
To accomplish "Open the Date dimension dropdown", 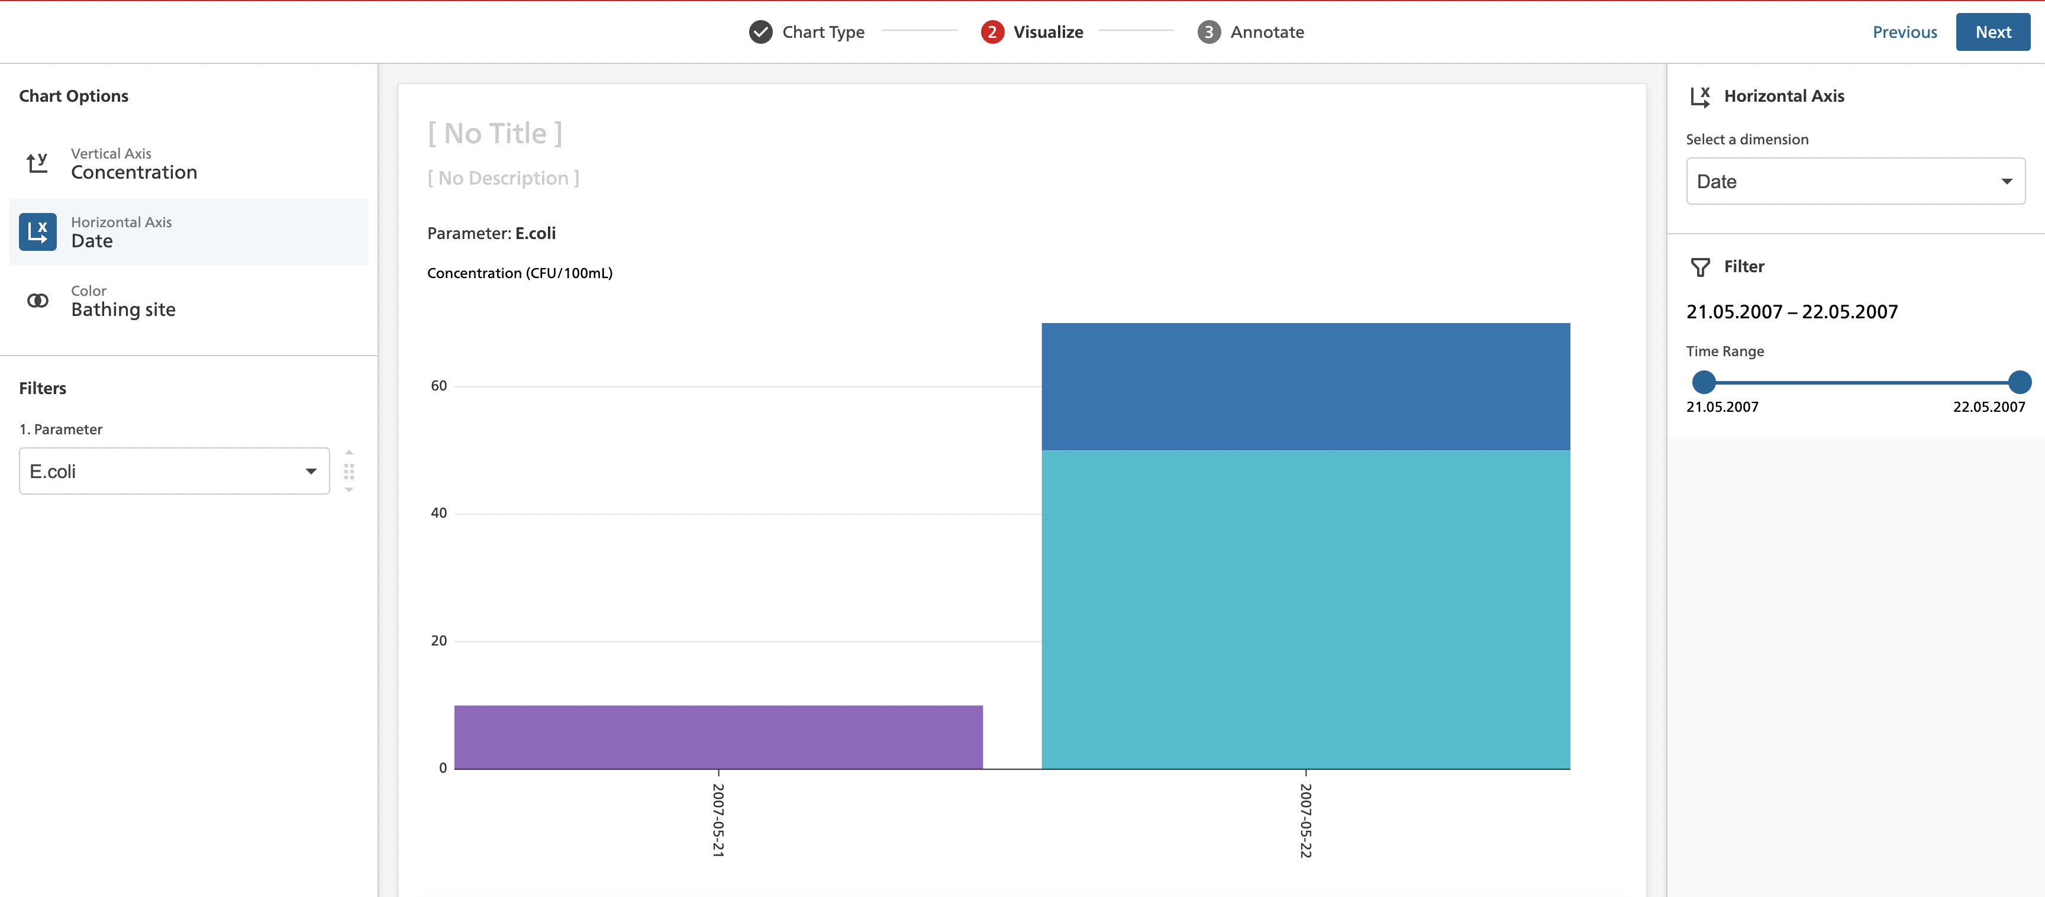I will (x=1855, y=182).
